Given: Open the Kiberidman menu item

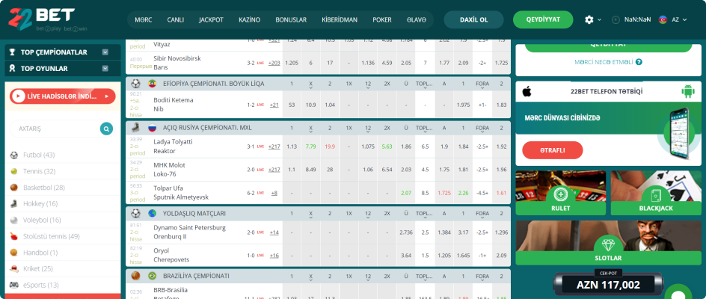Looking at the screenshot, I should click(x=340, y=20).
